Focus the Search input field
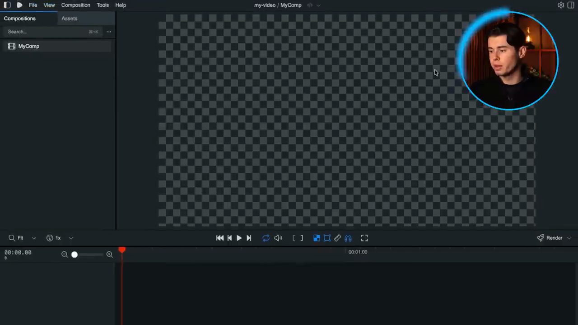 [x=52, y=32]
